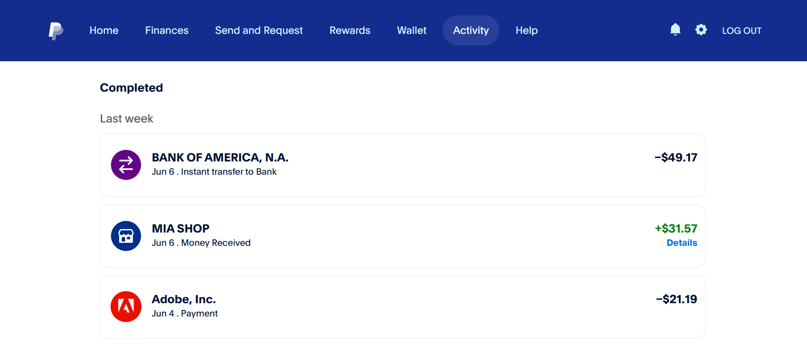Screen dimensions: 807x352
Task: Go to the Home tab
Action: click(104, 30)
